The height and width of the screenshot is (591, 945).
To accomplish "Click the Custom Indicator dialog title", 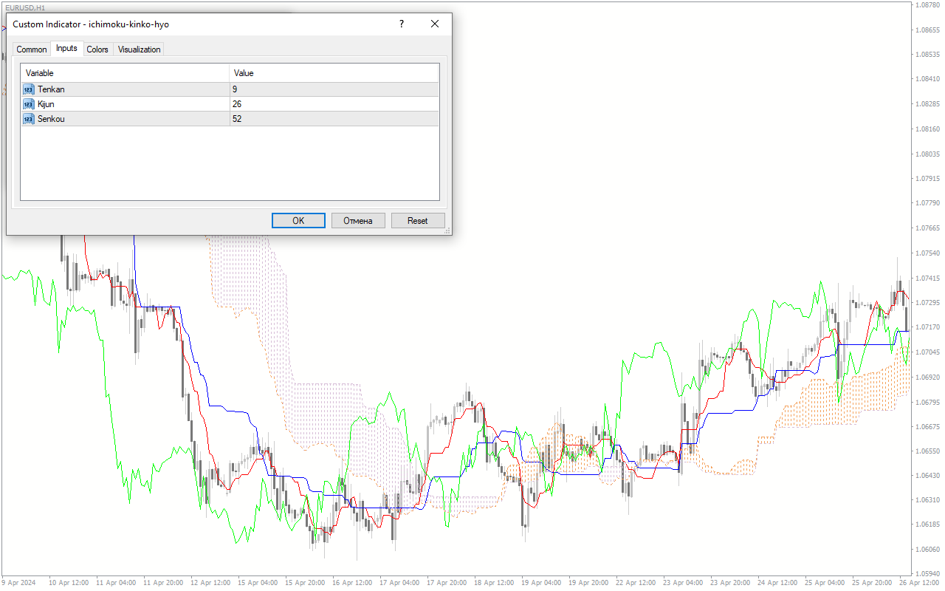I will click(x=91, y=24).
